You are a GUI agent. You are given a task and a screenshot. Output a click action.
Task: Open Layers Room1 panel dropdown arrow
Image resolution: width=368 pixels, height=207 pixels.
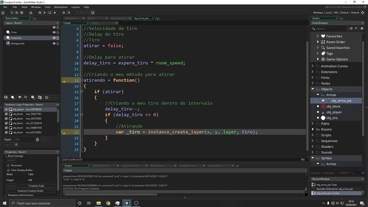pyautogui.click(x=57, y=23)
